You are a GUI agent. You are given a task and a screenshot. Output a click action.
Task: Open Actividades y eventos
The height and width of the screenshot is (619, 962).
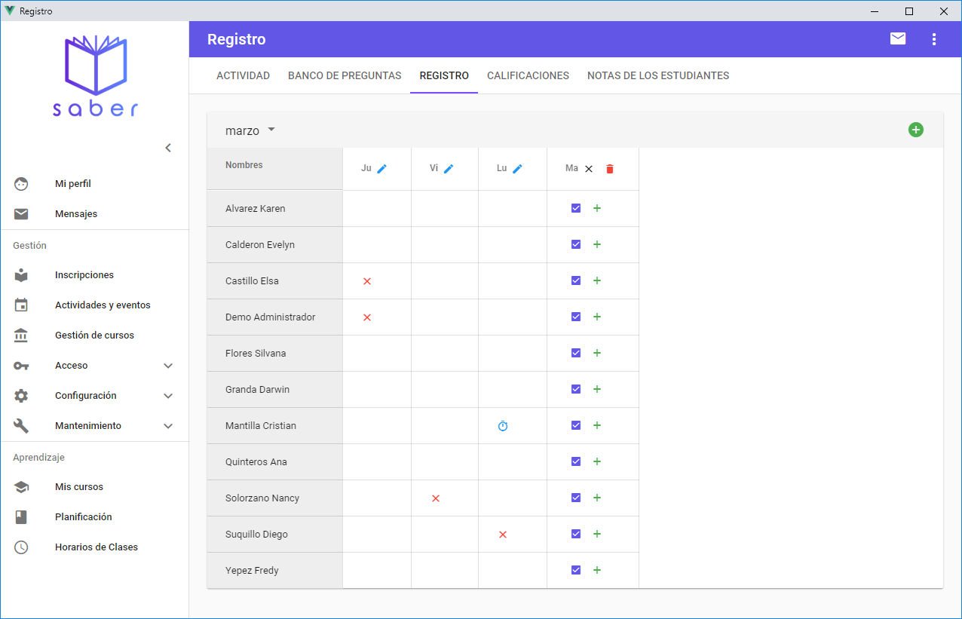94,305
